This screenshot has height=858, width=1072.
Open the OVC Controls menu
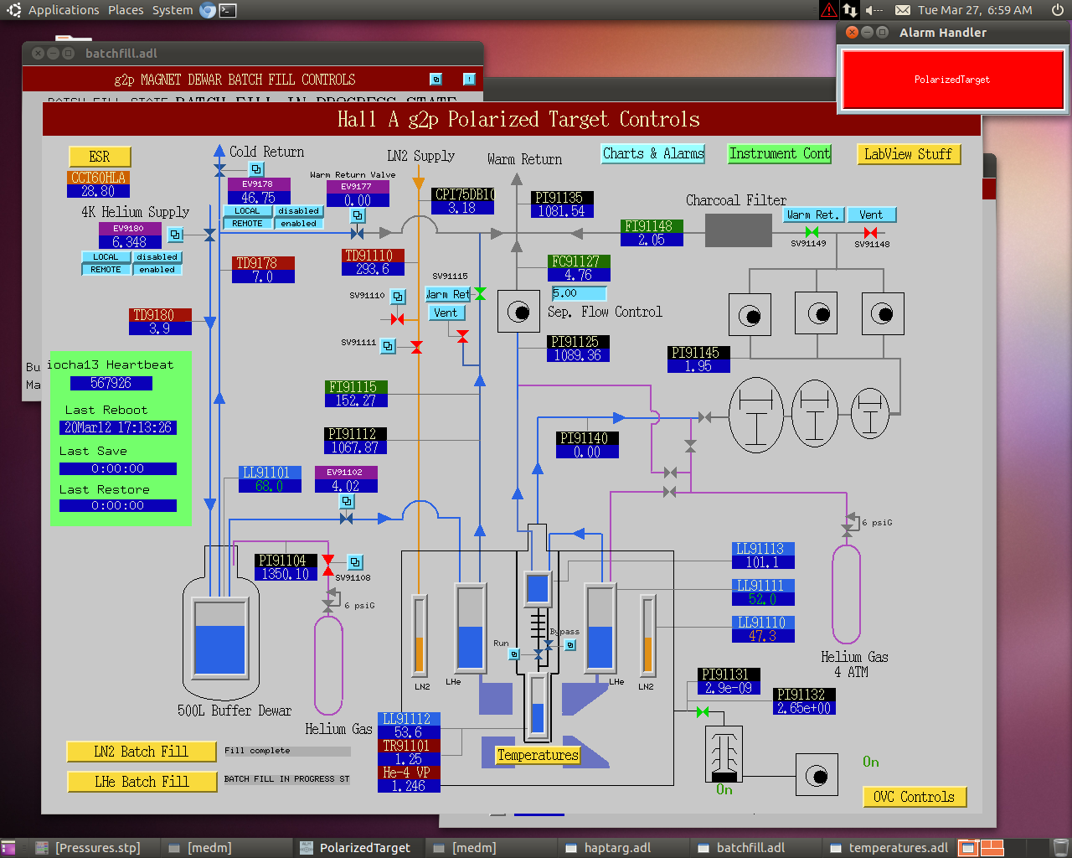915,797
